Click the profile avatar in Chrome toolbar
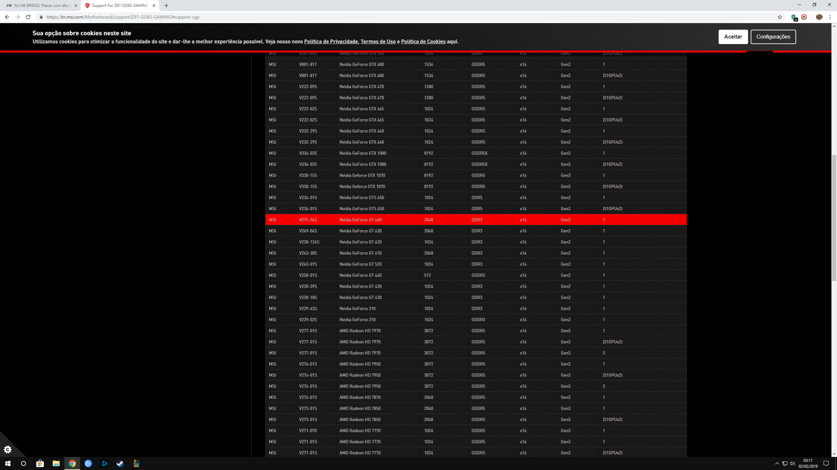 point(819,17)
